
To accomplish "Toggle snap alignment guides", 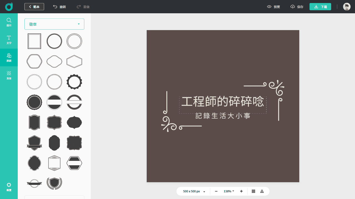I will click(x=262, y=191).
